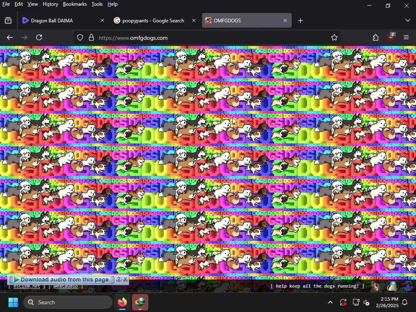Viewport: 416px width, 312px height.
Task: Close the download audio panel
Action: [126, 279]
